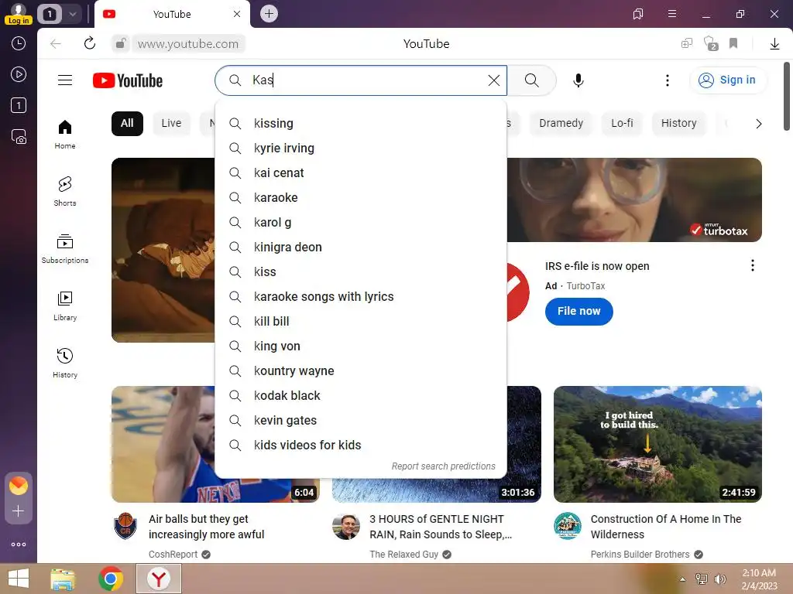Start voice search with the microphone
Viewport: 793px width, 594px height.
578,80
